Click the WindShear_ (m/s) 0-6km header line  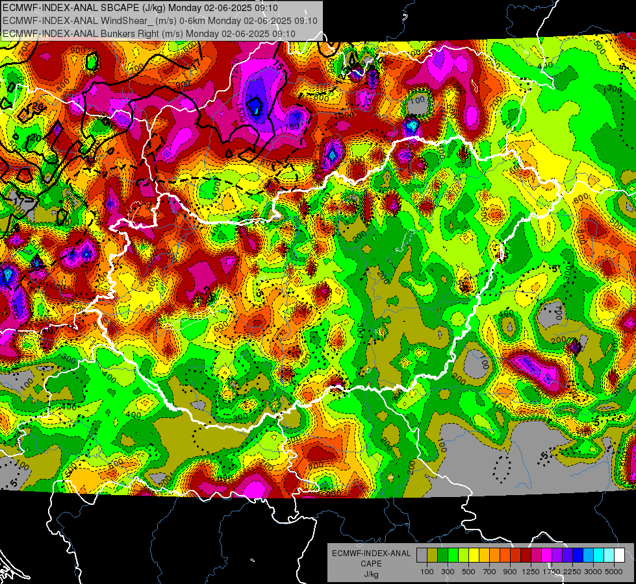click(160, 21)
